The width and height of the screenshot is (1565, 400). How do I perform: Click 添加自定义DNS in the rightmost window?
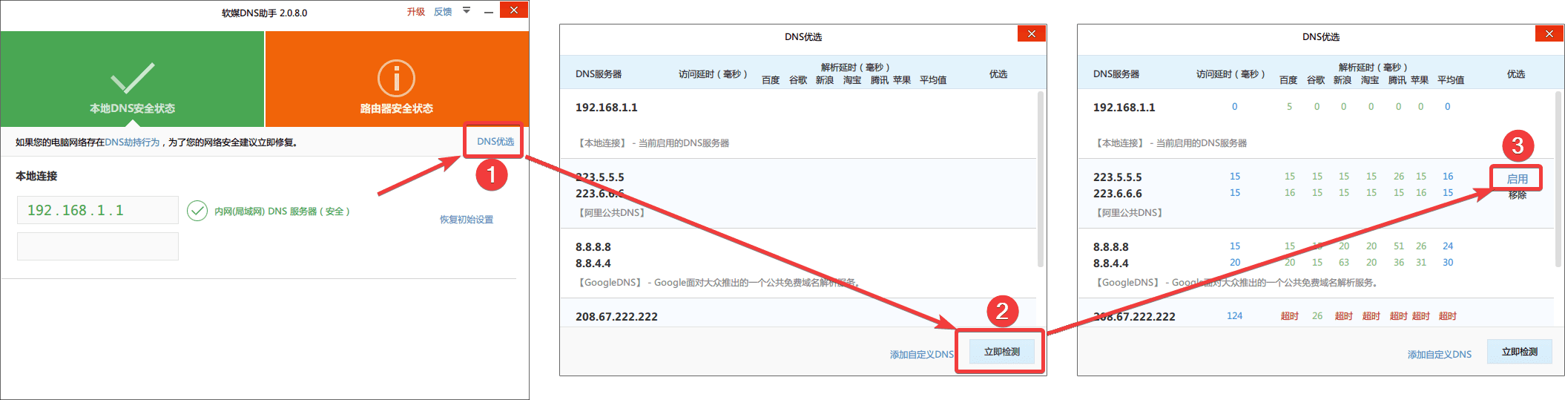point(1439,355)
